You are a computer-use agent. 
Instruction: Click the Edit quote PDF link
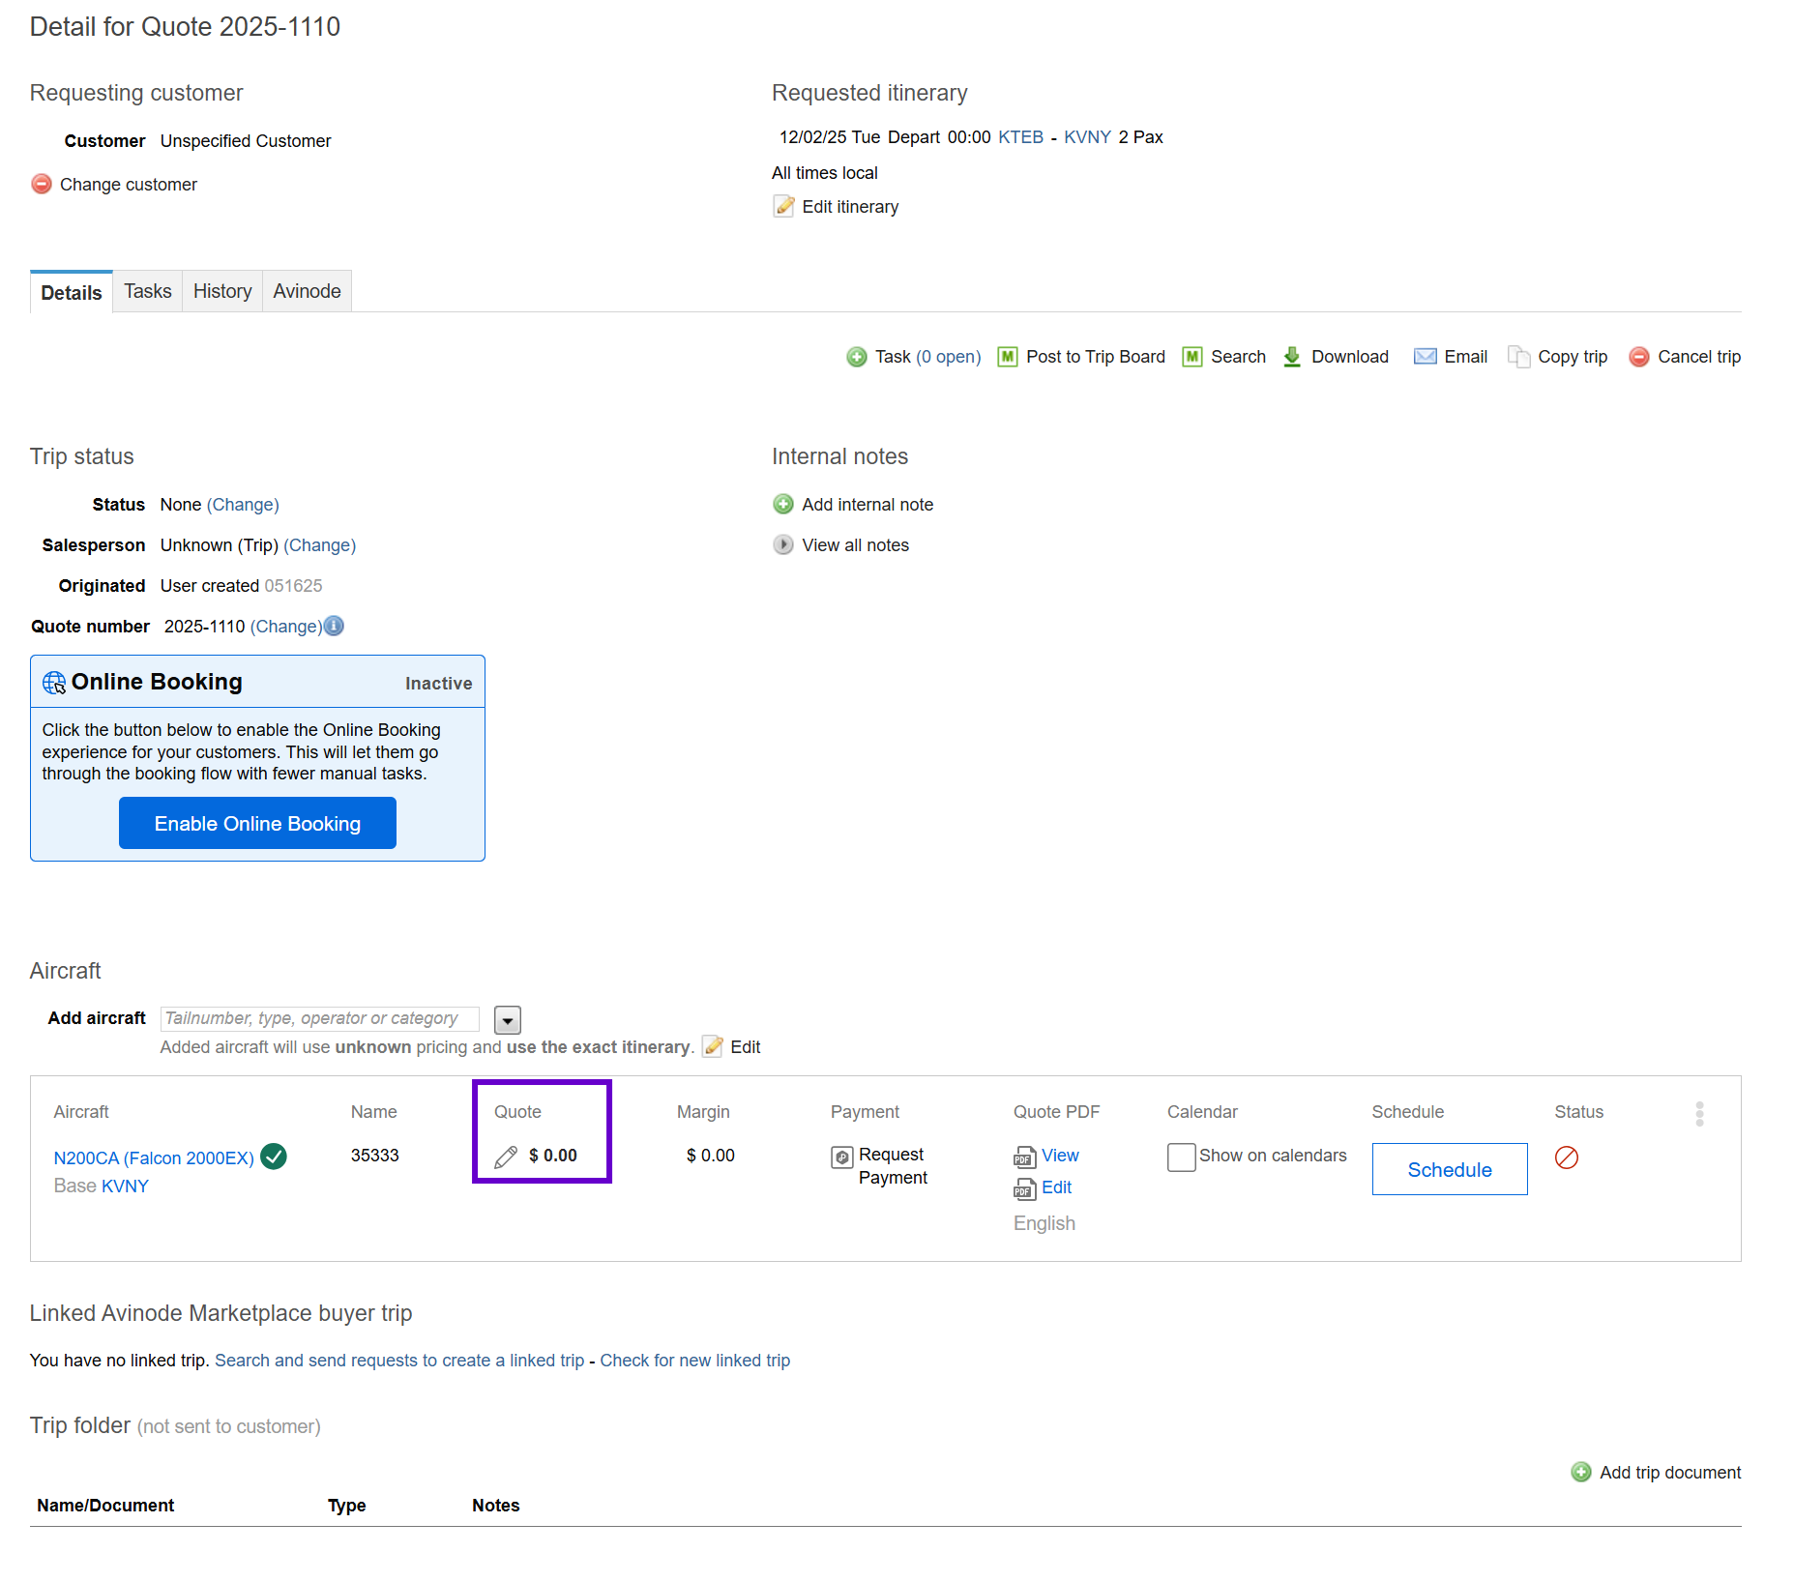point(1057,1187)
